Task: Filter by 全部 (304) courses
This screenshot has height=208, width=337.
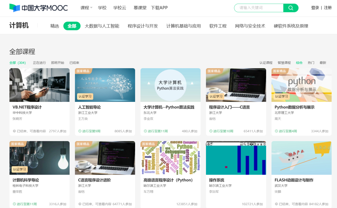Action: [17, 63]
